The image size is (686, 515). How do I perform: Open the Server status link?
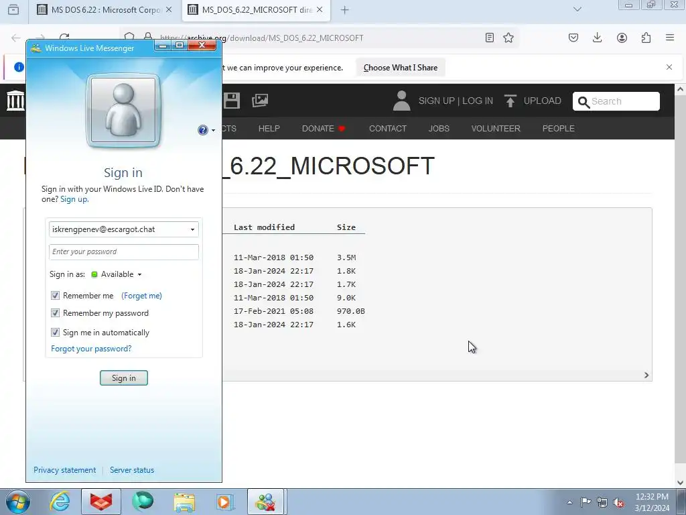pyautogui.click(x=132, y=470)
